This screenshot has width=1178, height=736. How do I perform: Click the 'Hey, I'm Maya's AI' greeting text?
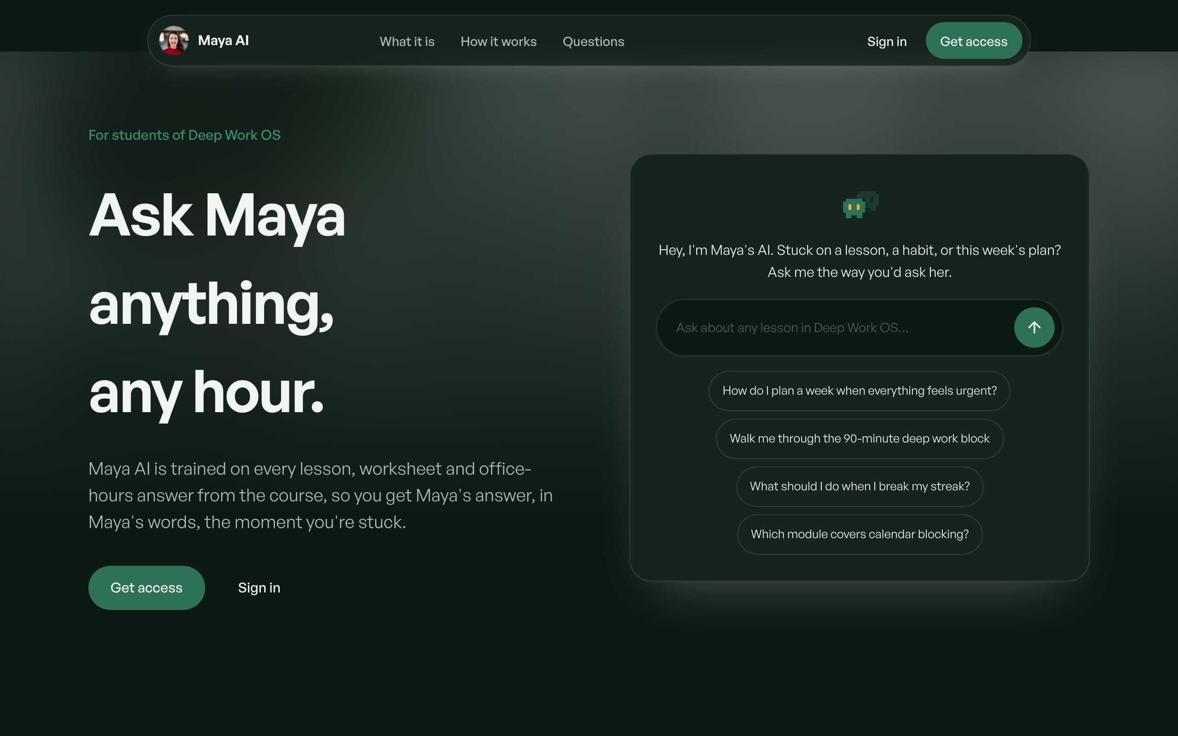pyautogui.click(x=860, y=261)
